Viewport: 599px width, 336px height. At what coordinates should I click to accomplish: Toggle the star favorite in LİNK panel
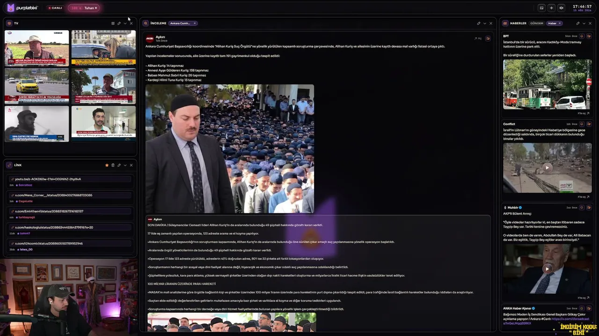click(x=107, y=165)
